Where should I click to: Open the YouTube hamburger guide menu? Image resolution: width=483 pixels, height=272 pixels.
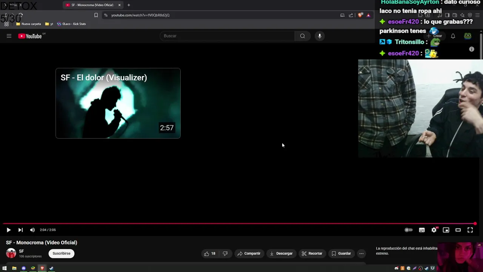(x=9, y=36)
